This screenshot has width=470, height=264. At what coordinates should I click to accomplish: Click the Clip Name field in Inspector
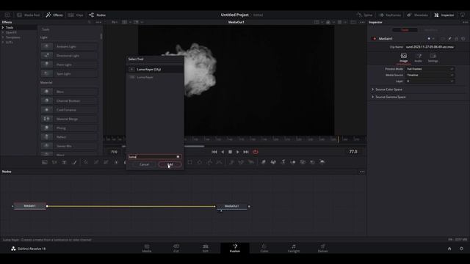click(x=430, y=47)
